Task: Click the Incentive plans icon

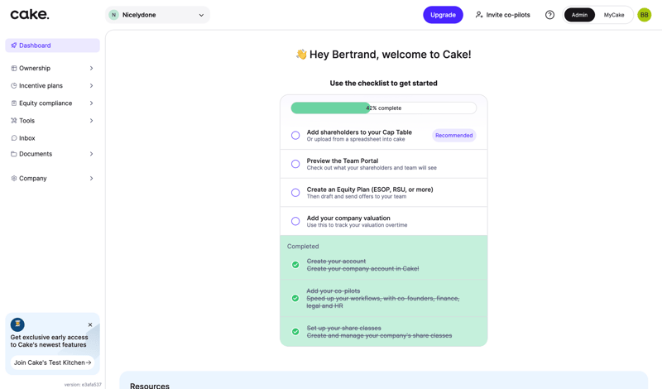Action: point(14,86)
